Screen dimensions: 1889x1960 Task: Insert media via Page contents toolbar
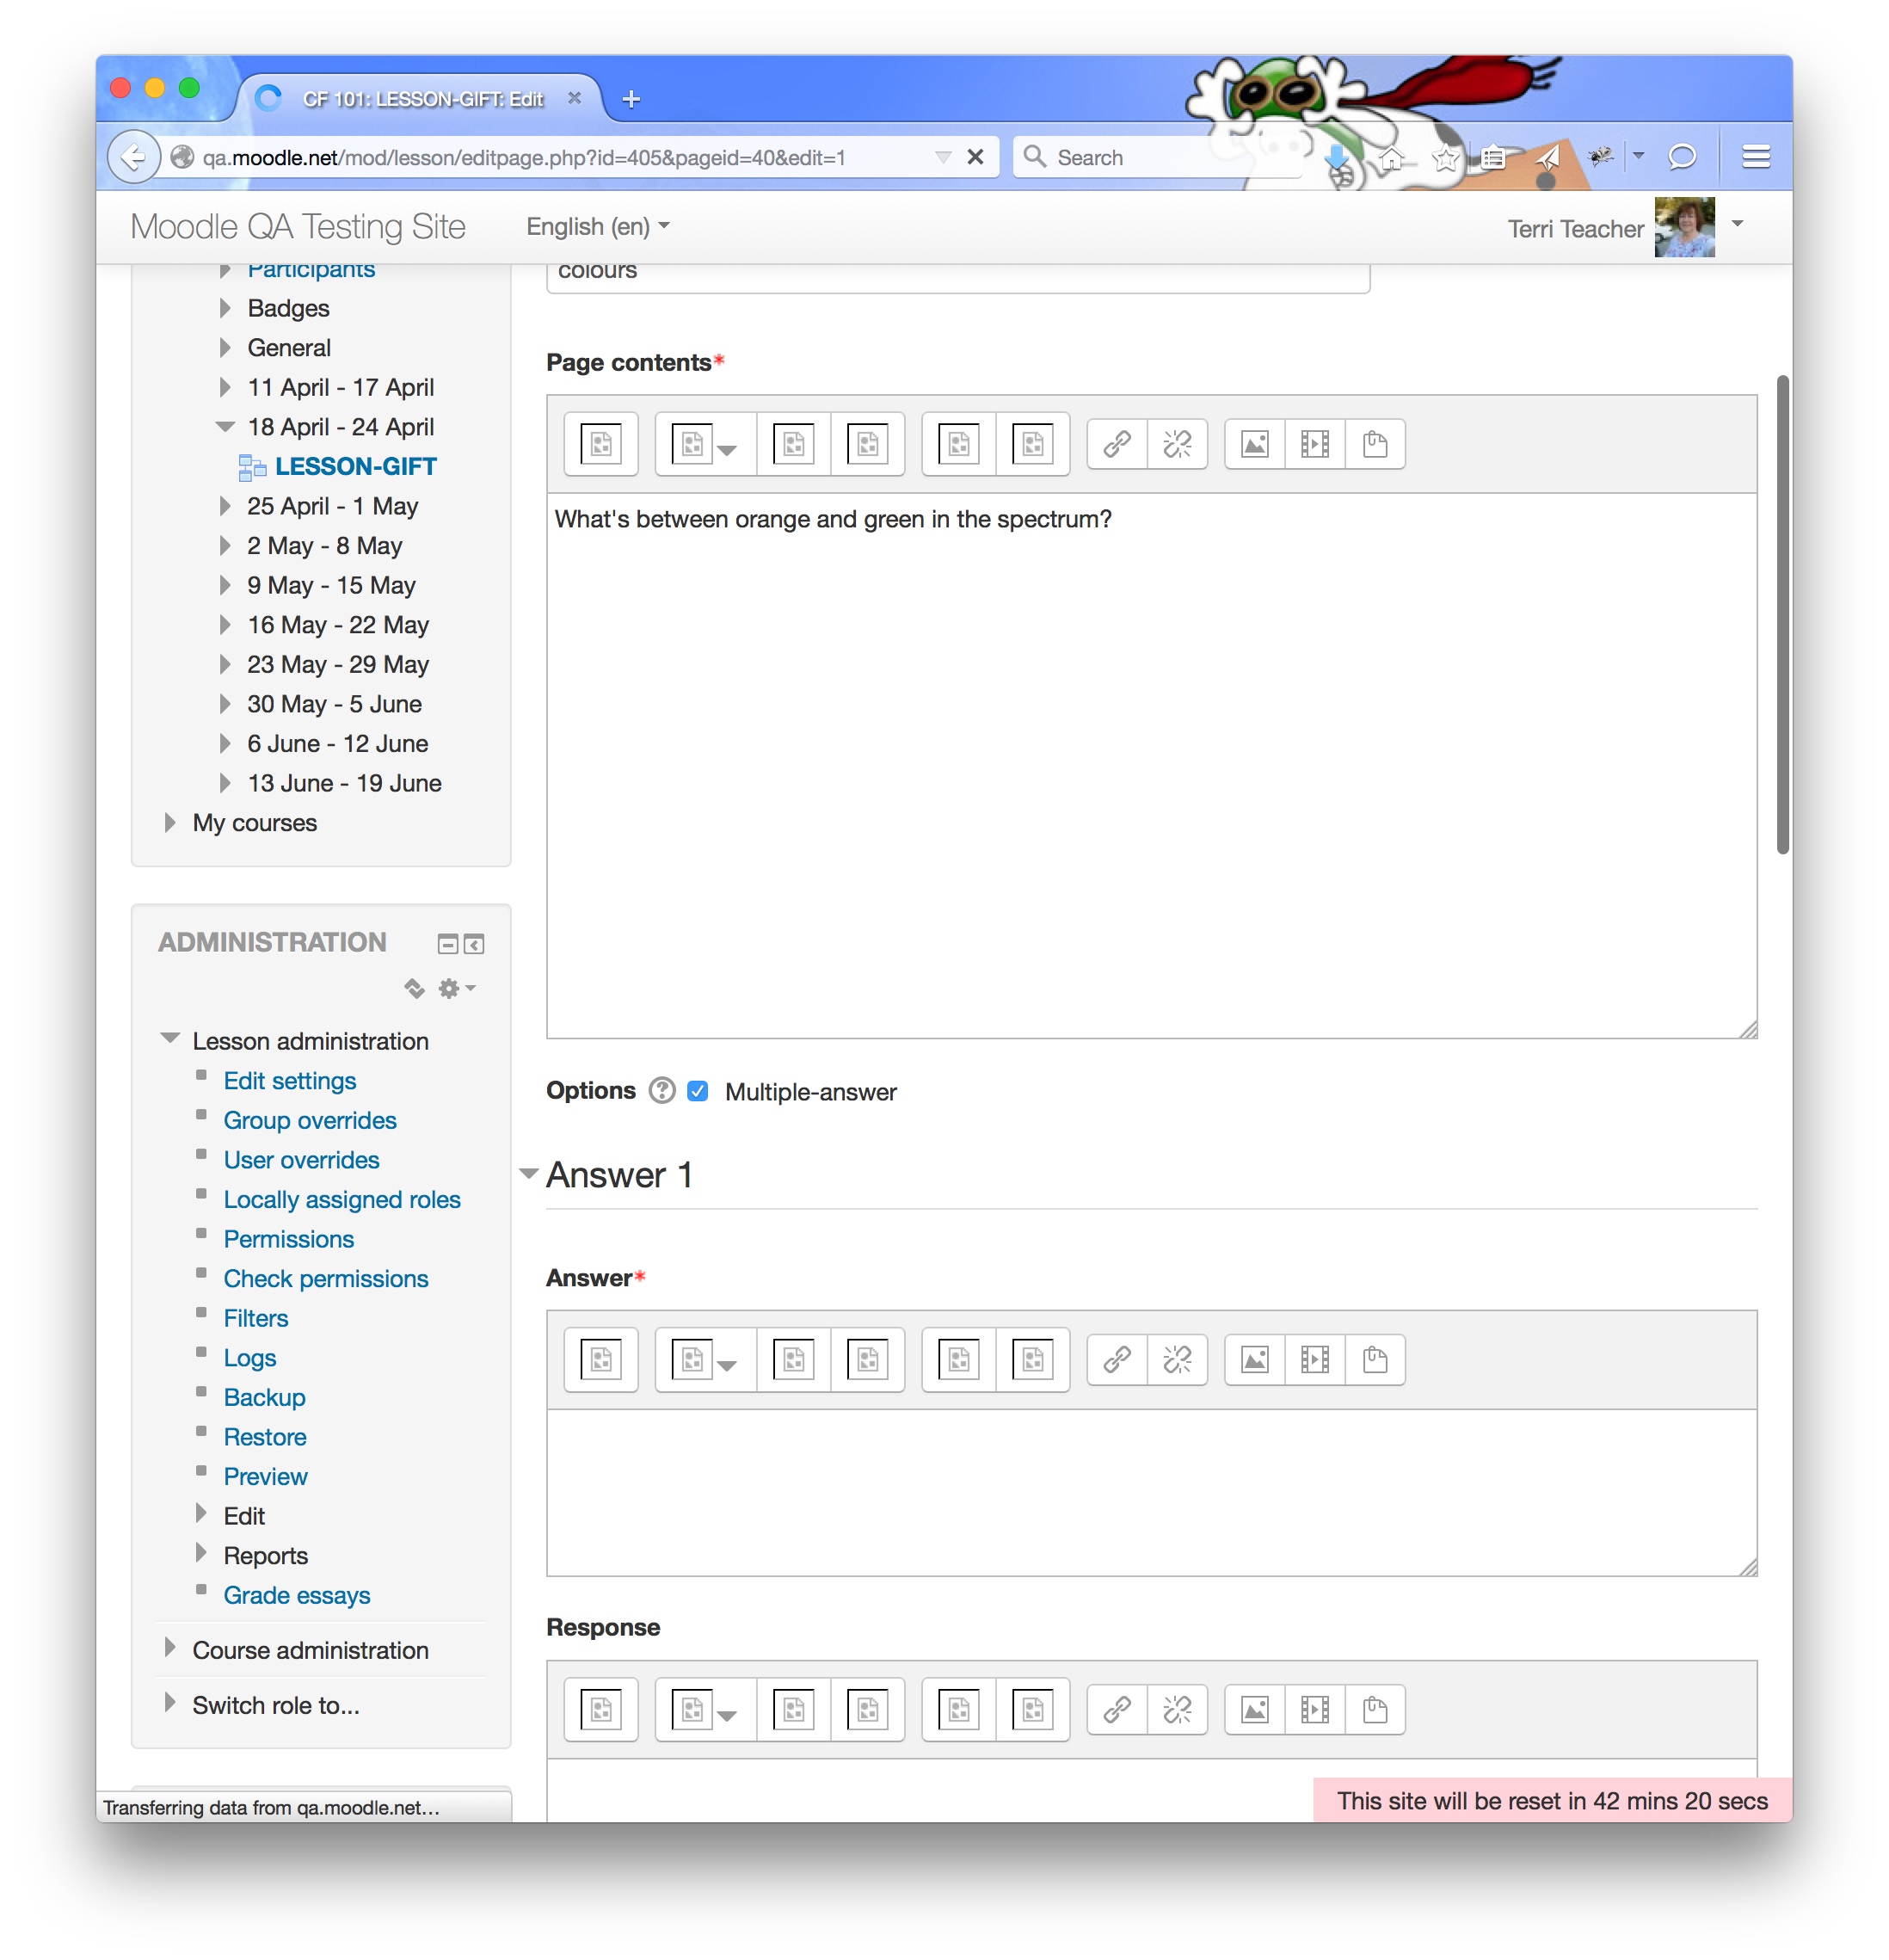(x=1314, y=444)
